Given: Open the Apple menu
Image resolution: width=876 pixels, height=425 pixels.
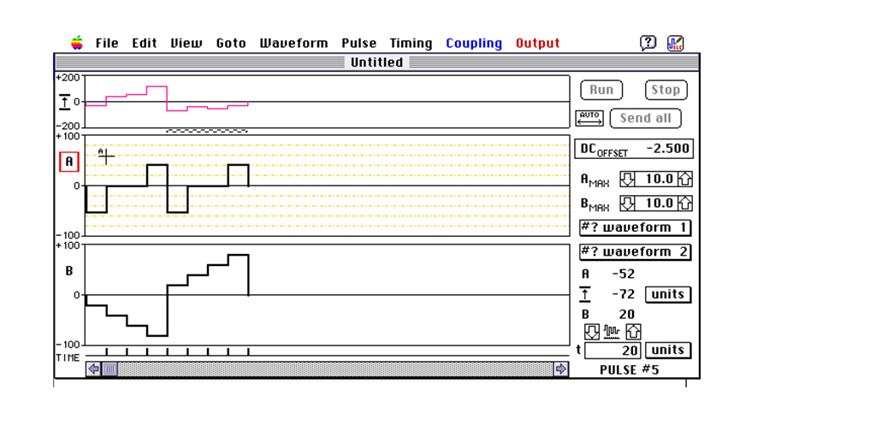Looking at the screenshot, I should pos(77,43).
